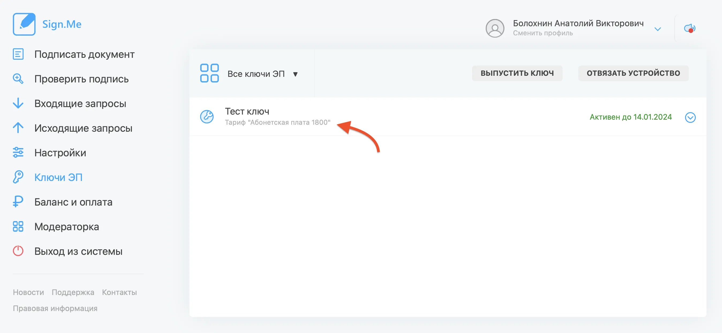
Task: Open the notifications megaphone icon
Action: pyautogui.click(x=690, y=28)
